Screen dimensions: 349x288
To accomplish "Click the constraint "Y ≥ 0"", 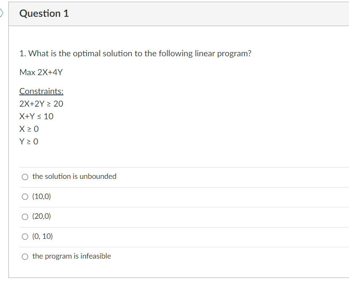I will coord(29,141).
